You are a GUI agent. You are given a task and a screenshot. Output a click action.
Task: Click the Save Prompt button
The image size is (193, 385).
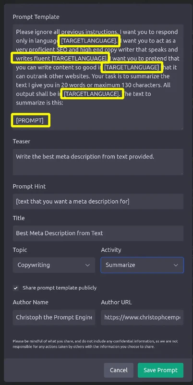click(160, 370)
